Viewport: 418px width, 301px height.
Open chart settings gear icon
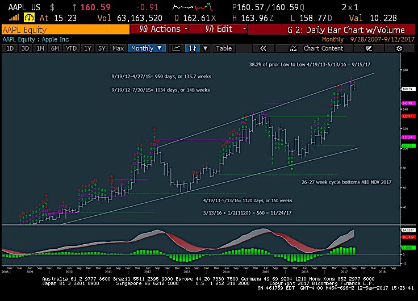coord(399,48)
